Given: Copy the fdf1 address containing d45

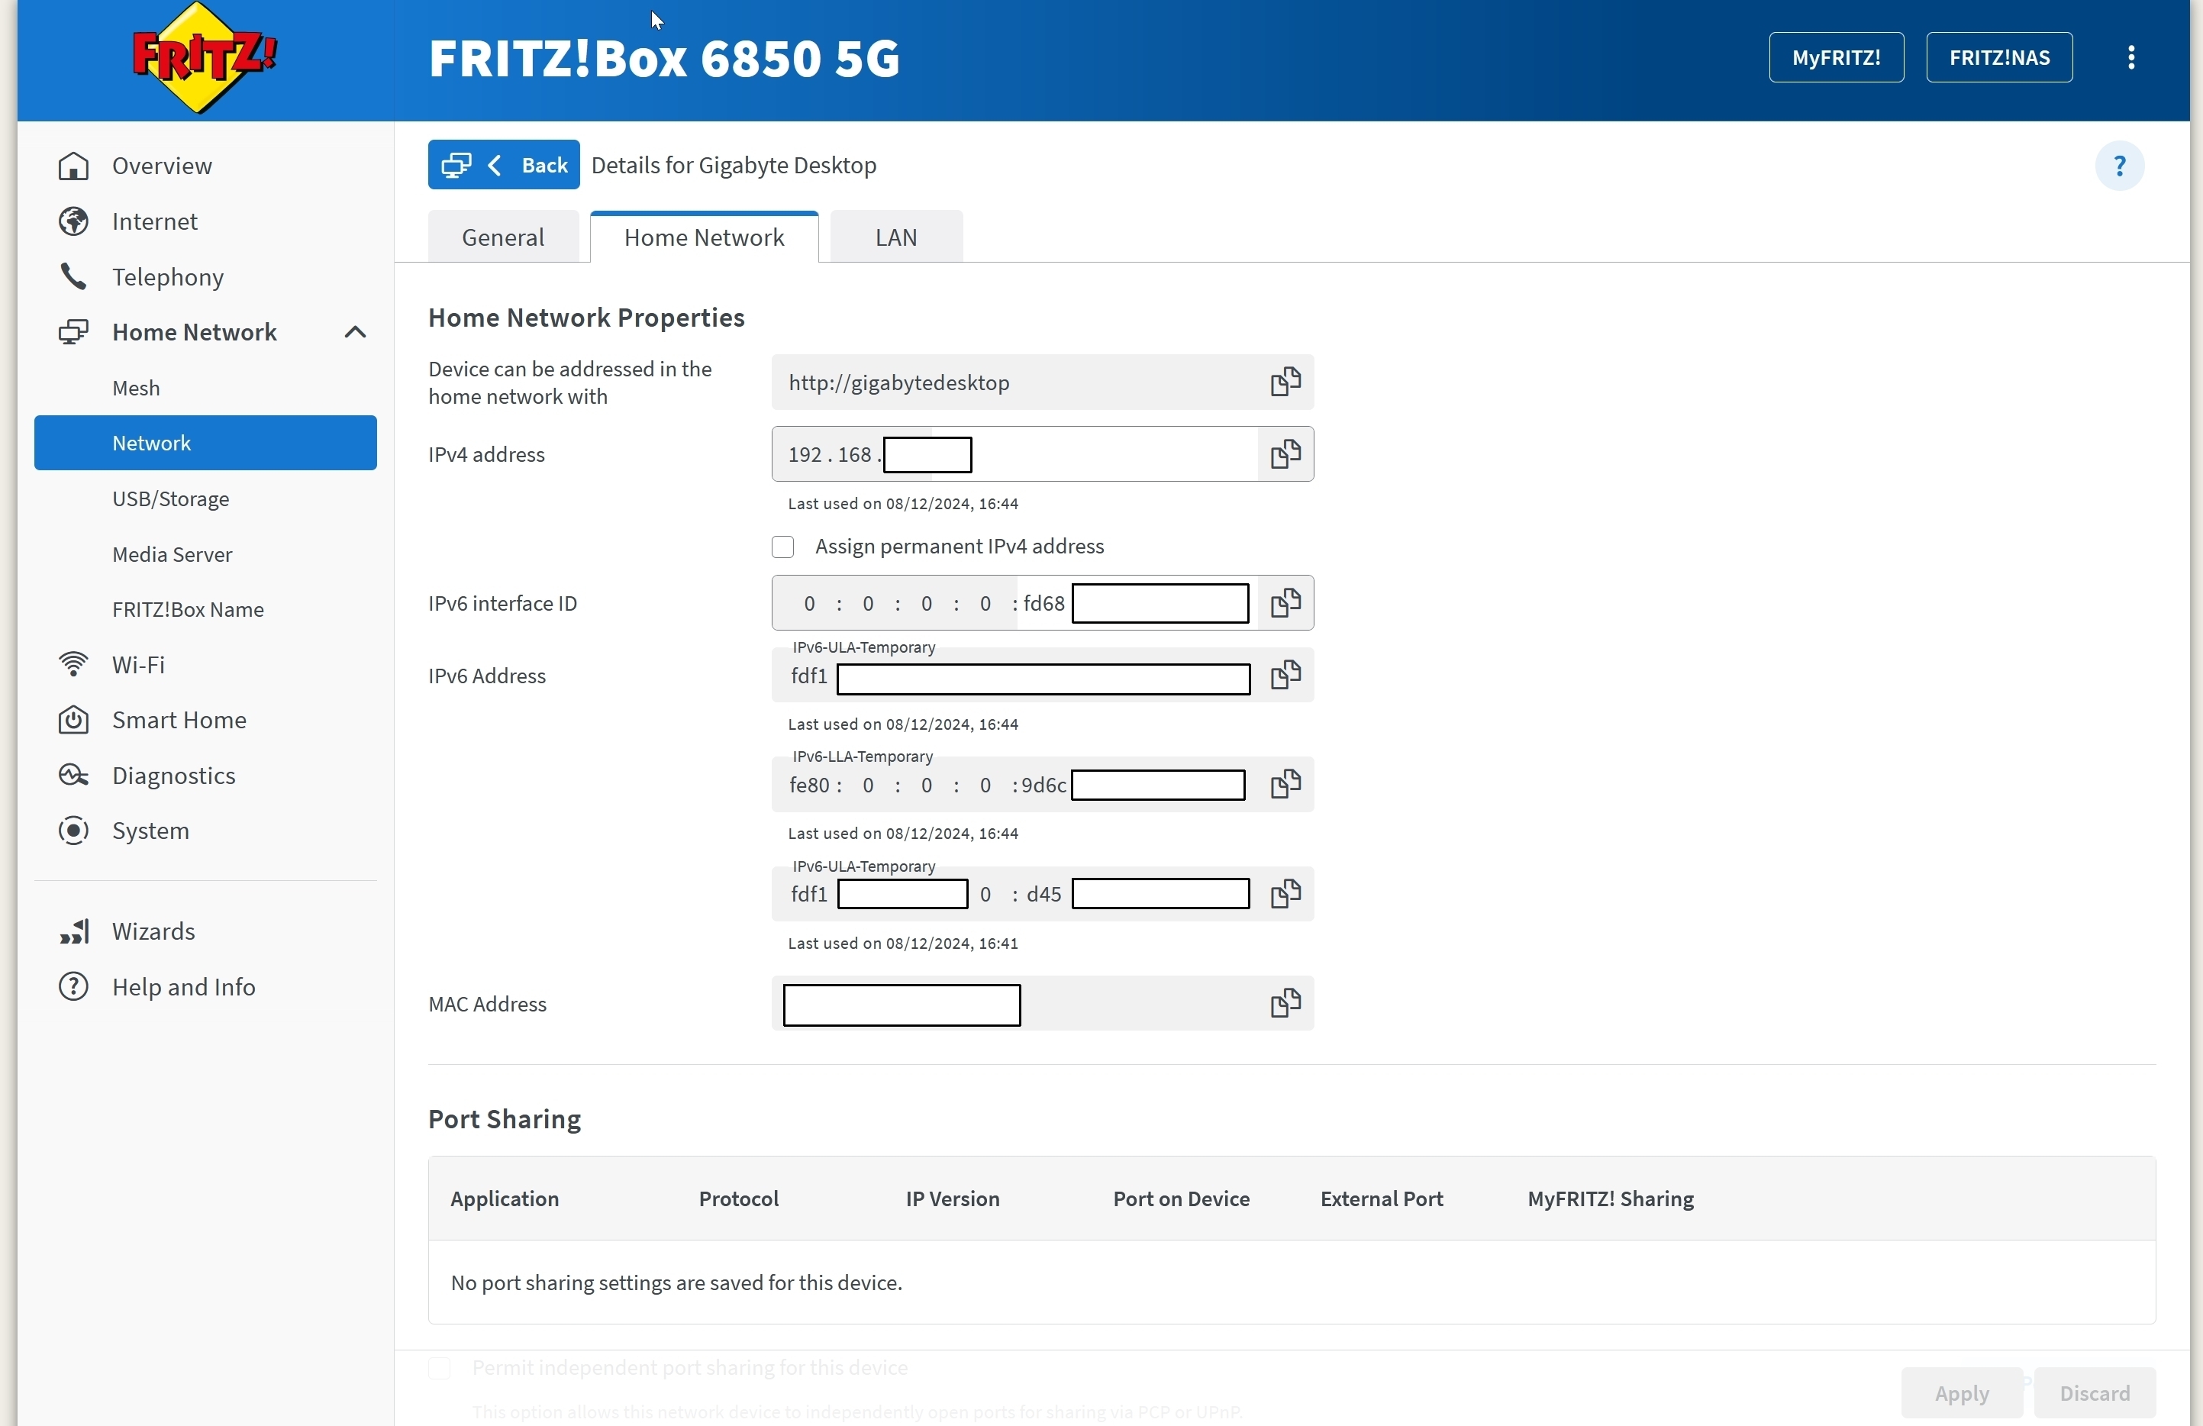Looking at the screenshot, I should point(1285,895).
